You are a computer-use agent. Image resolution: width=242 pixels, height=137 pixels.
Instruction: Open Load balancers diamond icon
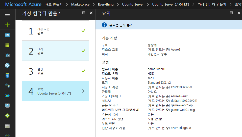tap(7, 116)
